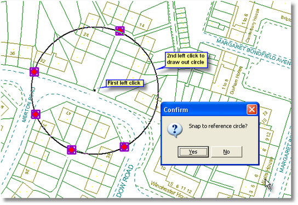Image resolution: width=298 pixels, height=205 pixels.
Task: Click the Margaret Bondfield Avenue road label
Action: click(x=253, y=52)
